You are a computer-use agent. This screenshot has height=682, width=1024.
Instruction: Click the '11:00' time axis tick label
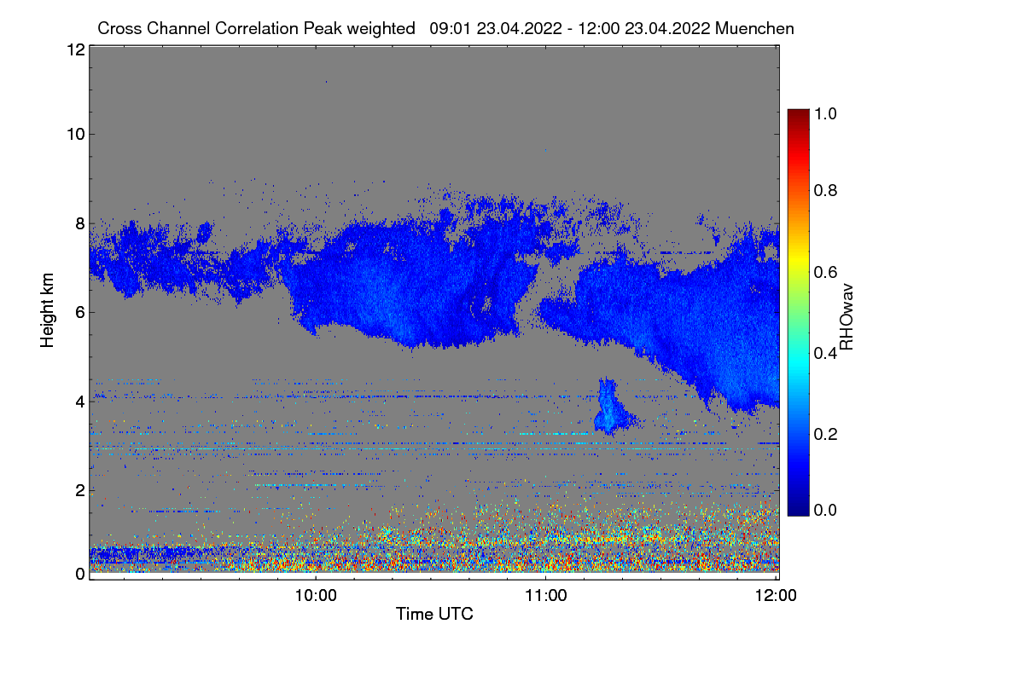pos(546,597)
